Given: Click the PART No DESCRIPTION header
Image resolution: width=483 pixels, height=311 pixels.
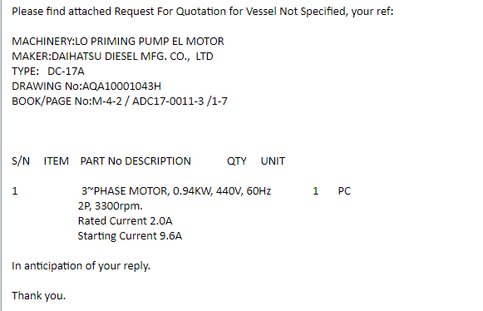Looking at the screenshot, I should pyautogui.click(x=136, y=161).
